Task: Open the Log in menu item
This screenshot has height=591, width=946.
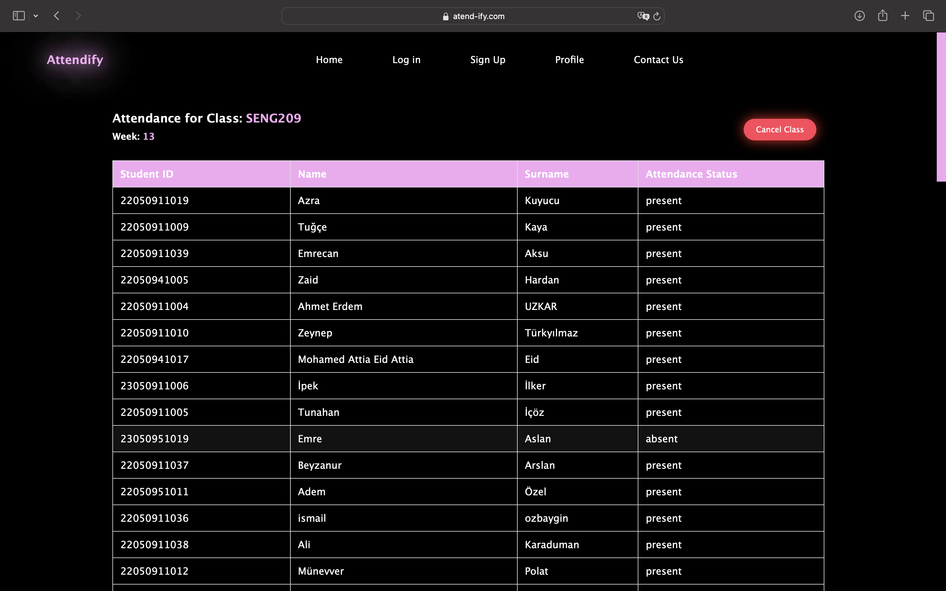Action: (x=406, y=60)
